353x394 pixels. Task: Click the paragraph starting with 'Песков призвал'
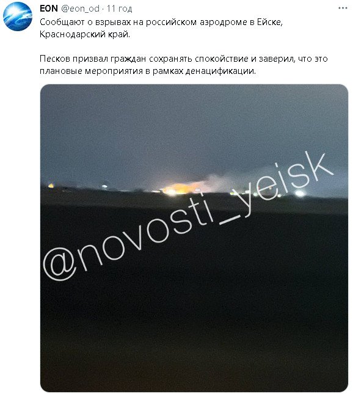point(184,65)
